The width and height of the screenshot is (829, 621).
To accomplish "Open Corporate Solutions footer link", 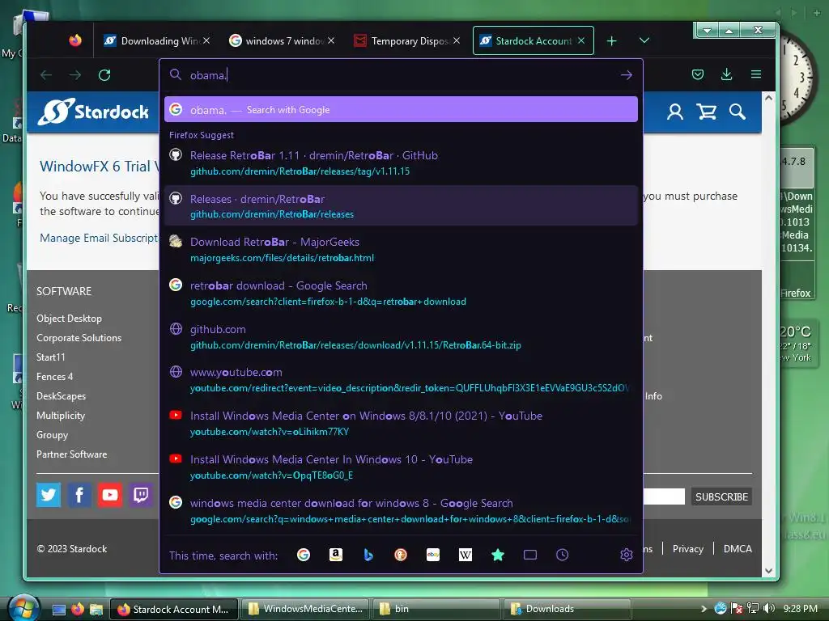I will coord(79,338).
